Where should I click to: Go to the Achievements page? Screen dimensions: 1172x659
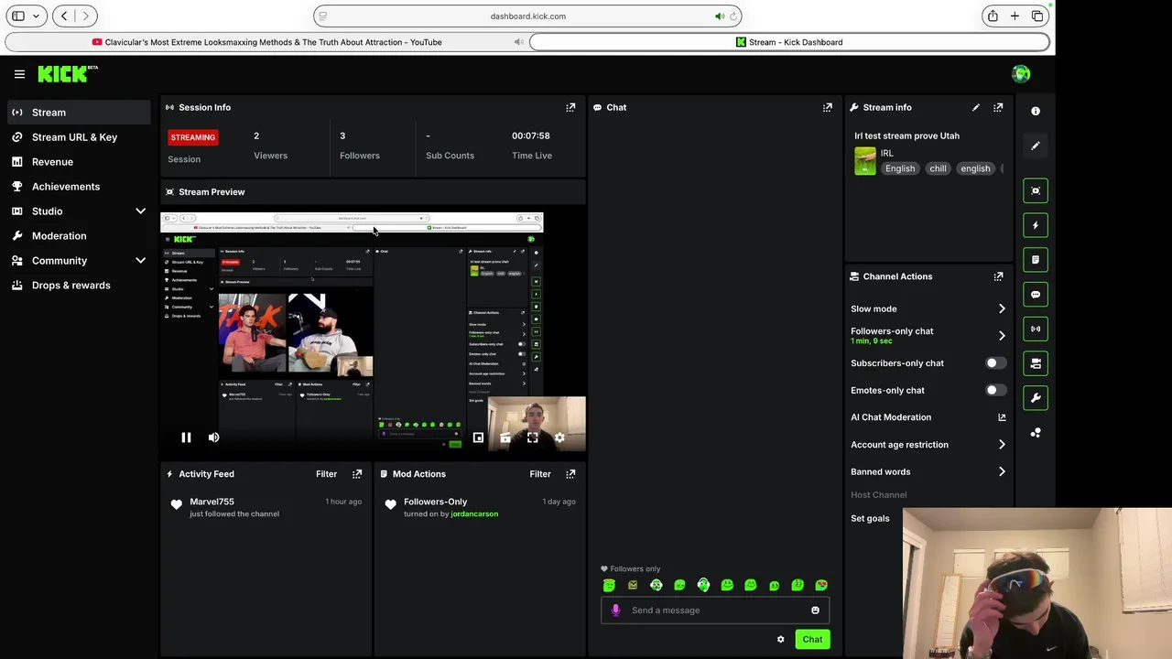(x=79, y=187)
